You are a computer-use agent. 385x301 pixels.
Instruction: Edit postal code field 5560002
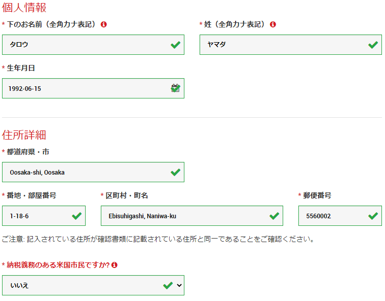pos(340,216)
